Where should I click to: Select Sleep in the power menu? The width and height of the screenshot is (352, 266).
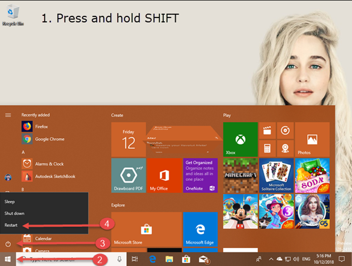[x=44, y=201]
